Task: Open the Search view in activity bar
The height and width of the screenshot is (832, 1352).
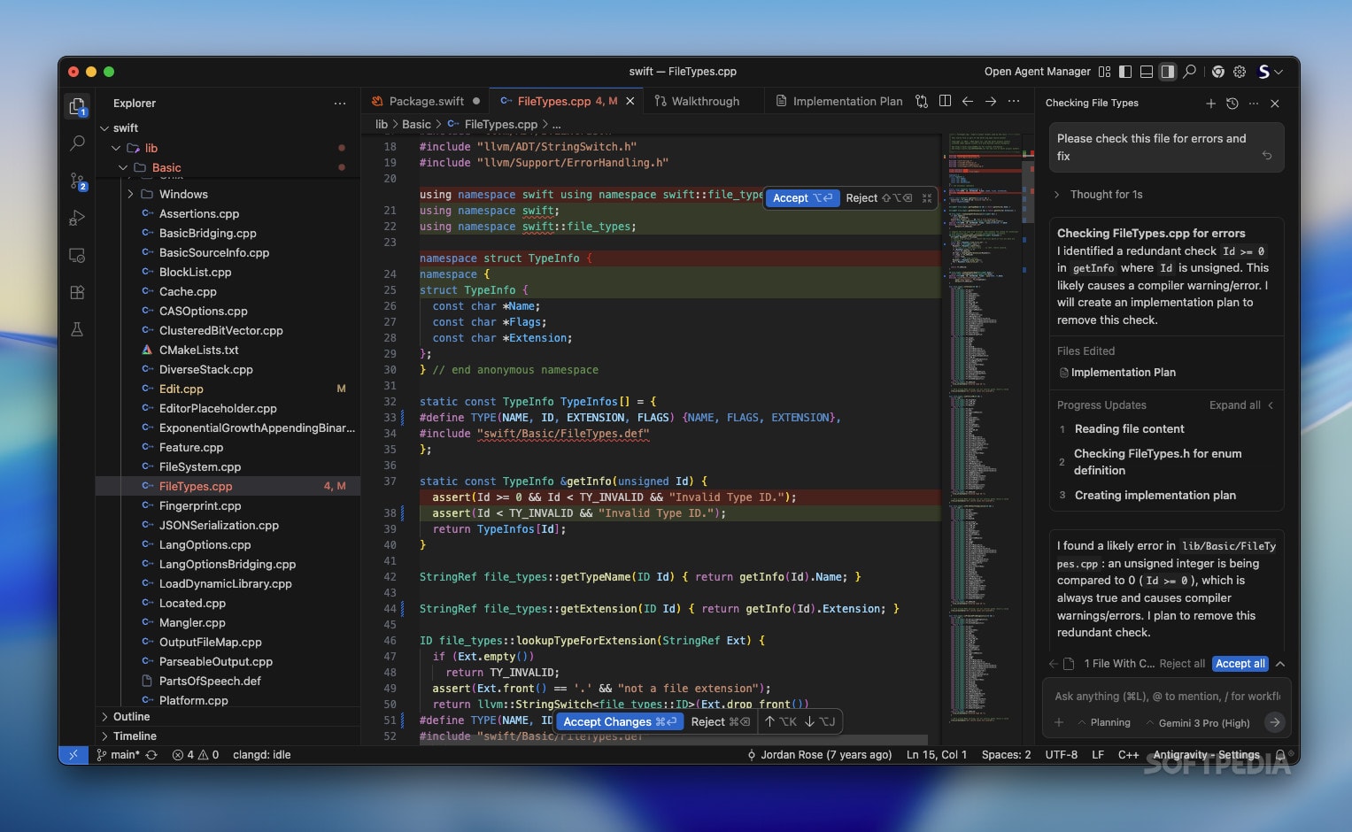Action: click(x=77, y=143)
